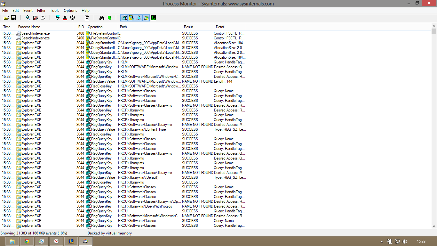Open the Event menu

[28, 11]
